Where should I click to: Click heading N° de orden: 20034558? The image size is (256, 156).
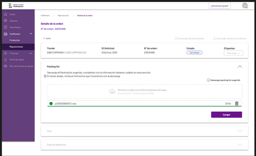[x=53, y=29]
